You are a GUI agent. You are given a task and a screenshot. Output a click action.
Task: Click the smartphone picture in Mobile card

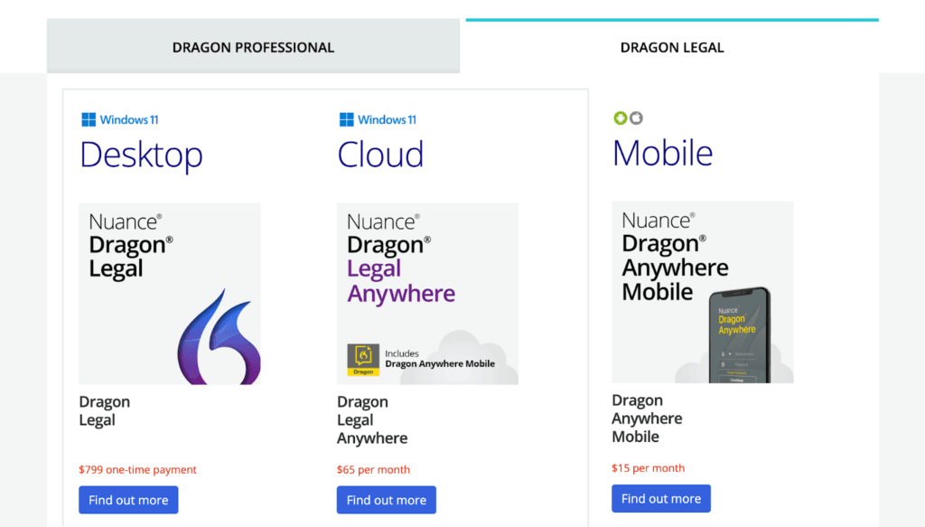point(737,334)
